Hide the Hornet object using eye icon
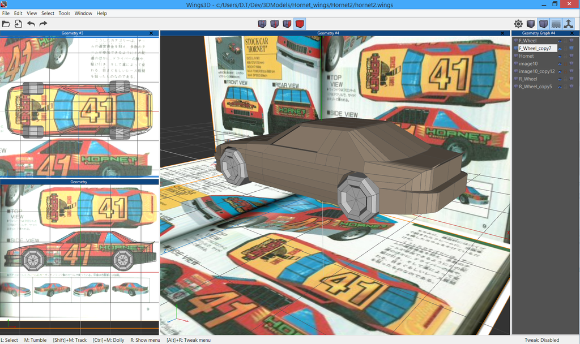The width and height of the screenshot is (580, 344). [x=560, y=56]
